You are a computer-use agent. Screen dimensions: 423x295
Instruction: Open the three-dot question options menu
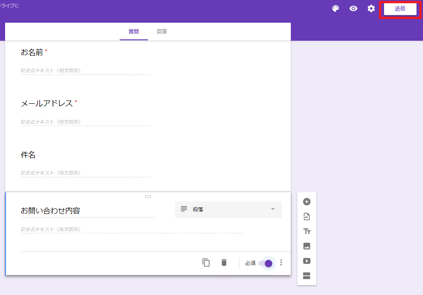281,262
